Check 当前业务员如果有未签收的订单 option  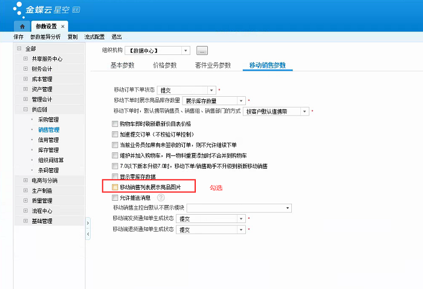pos(115,145)
